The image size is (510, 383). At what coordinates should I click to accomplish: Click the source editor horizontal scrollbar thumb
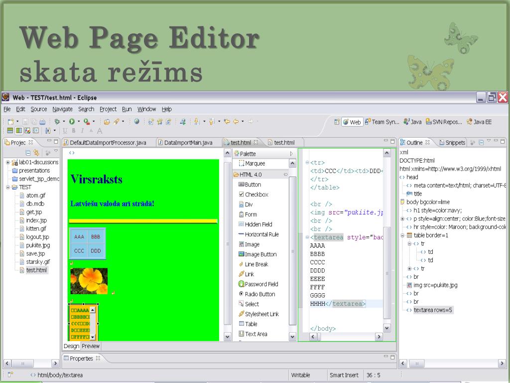pyautogui.click(x=319, y=337)
